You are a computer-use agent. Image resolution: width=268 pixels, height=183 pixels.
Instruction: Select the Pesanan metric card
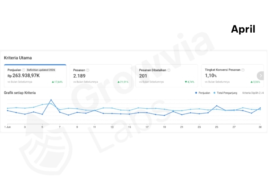(101, 76)
